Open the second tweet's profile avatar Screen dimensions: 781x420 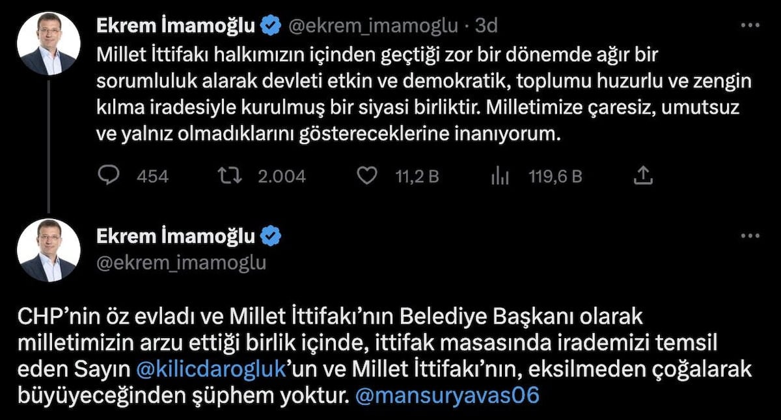click(49, 250)
